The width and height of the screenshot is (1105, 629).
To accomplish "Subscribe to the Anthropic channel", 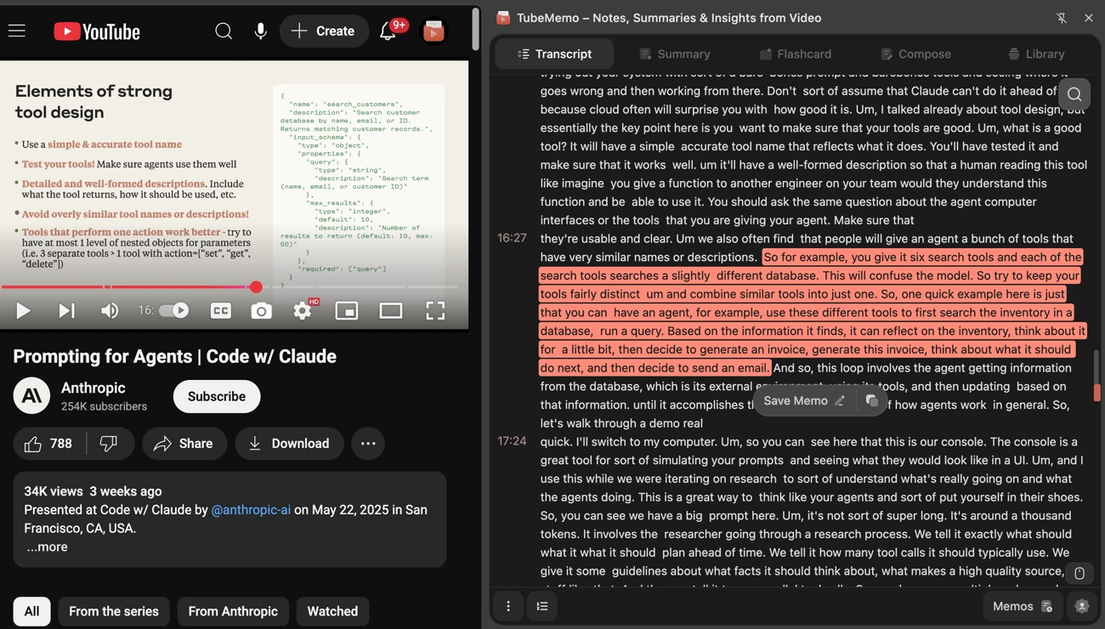I will coord(217,397).
